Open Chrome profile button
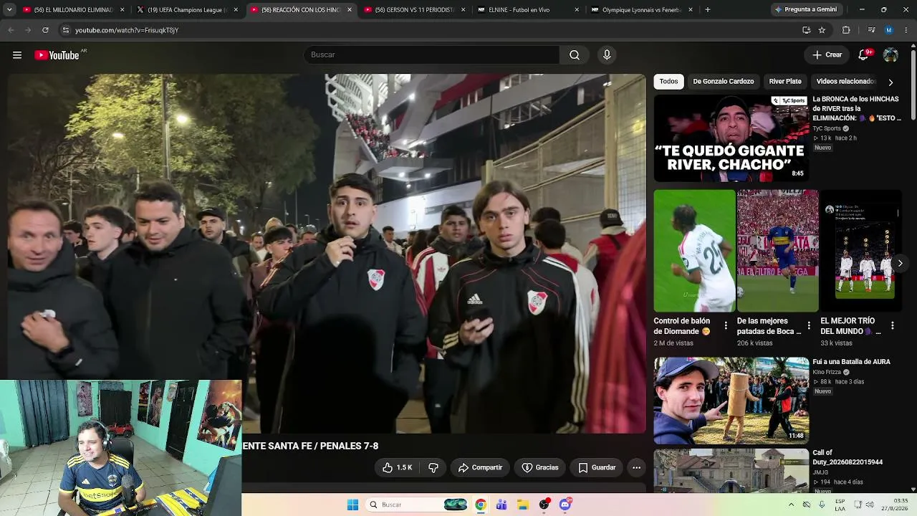This screenshot has width=917, height=516. coord(888,30)
